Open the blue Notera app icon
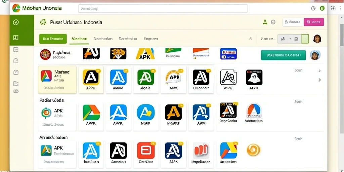 pos(91,150)
